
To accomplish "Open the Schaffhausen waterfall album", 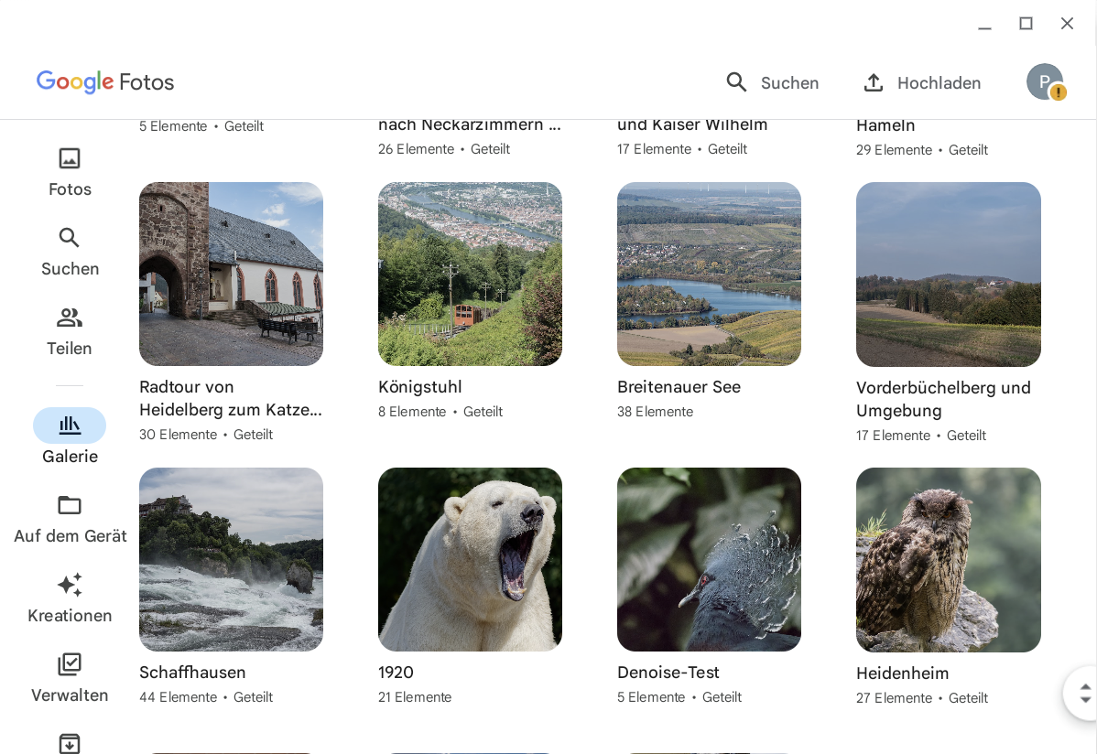I will pos(231,559).
